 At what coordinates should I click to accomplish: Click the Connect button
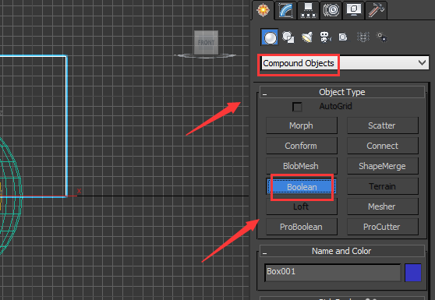[383, 146]
